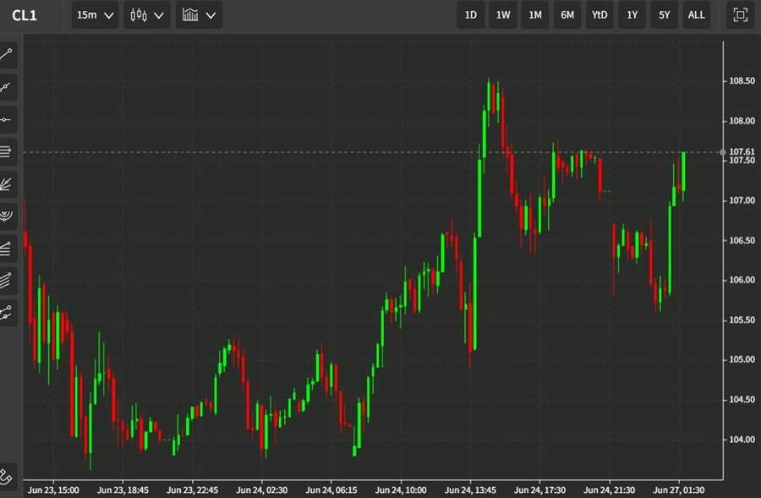Click the 107.61 current price label

(x=742, y=152)
